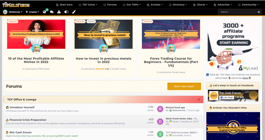265x140 pixels.
Task: Open the notifications globe icon
Action: click(x=44, y=12)
